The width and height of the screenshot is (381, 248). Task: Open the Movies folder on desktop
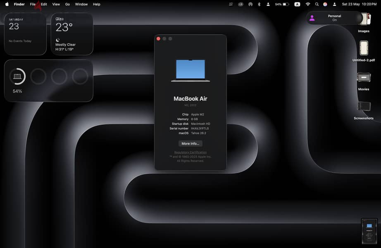point(364,81)
